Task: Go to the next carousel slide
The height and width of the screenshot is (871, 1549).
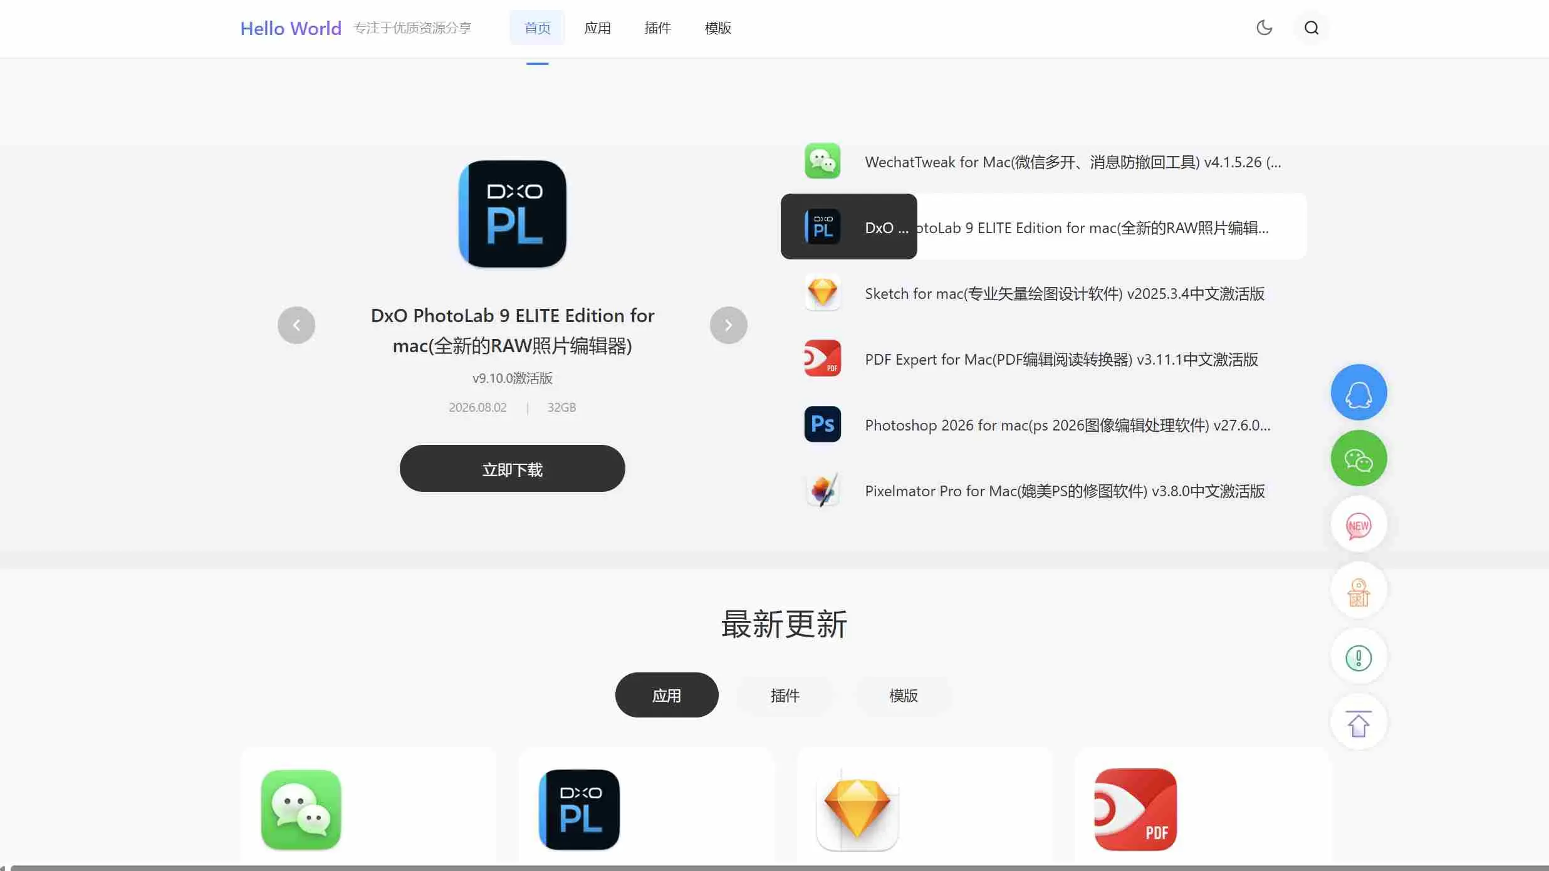Action: pos(728,325)
